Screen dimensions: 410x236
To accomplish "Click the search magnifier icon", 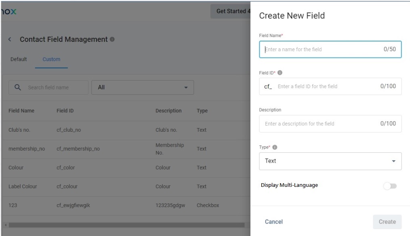I will 17,87.
